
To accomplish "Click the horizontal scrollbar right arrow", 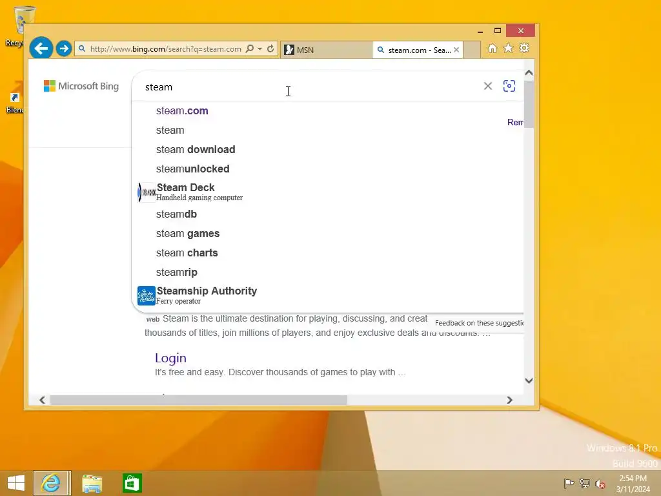I will (x=509, y=400).
